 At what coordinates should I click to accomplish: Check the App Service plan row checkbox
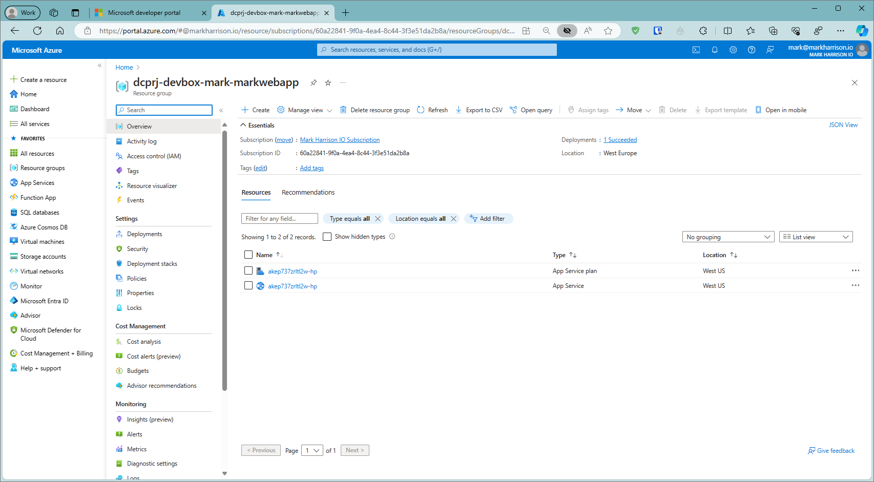coord(248,270)
